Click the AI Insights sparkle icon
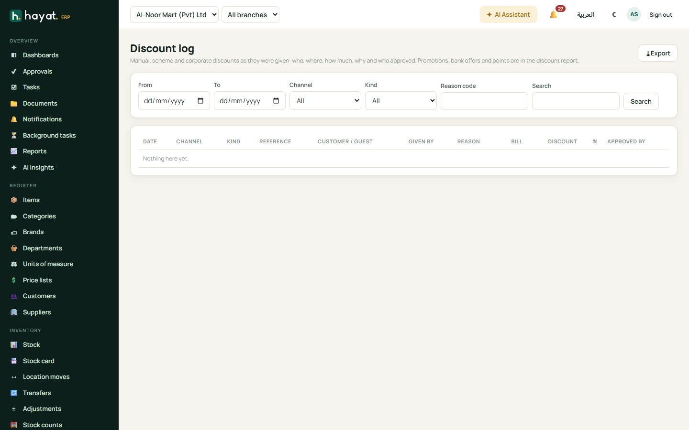 point(14,168)
